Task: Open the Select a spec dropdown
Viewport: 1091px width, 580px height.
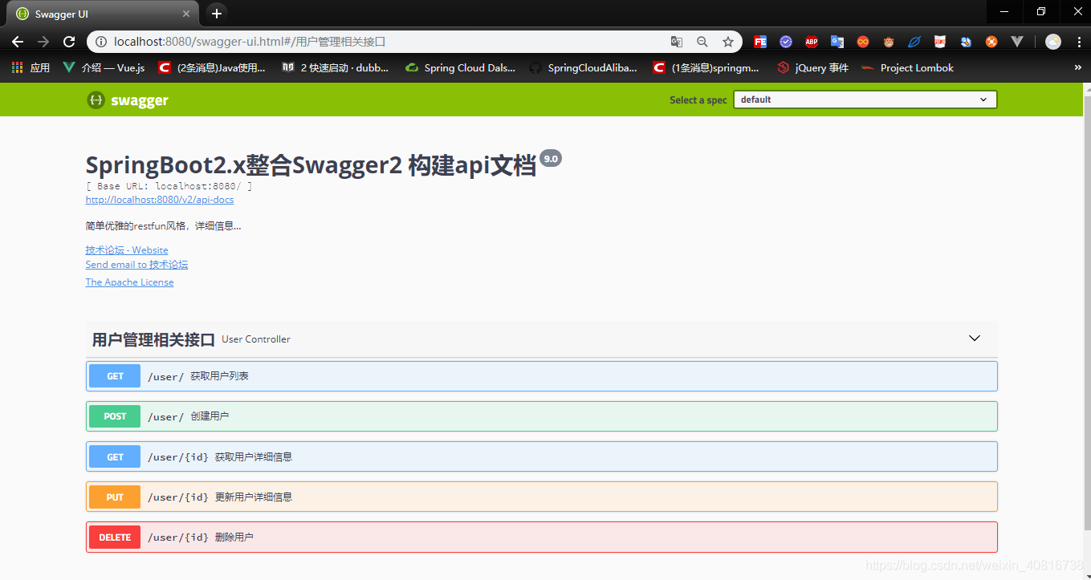Action: tap(865, 99)
